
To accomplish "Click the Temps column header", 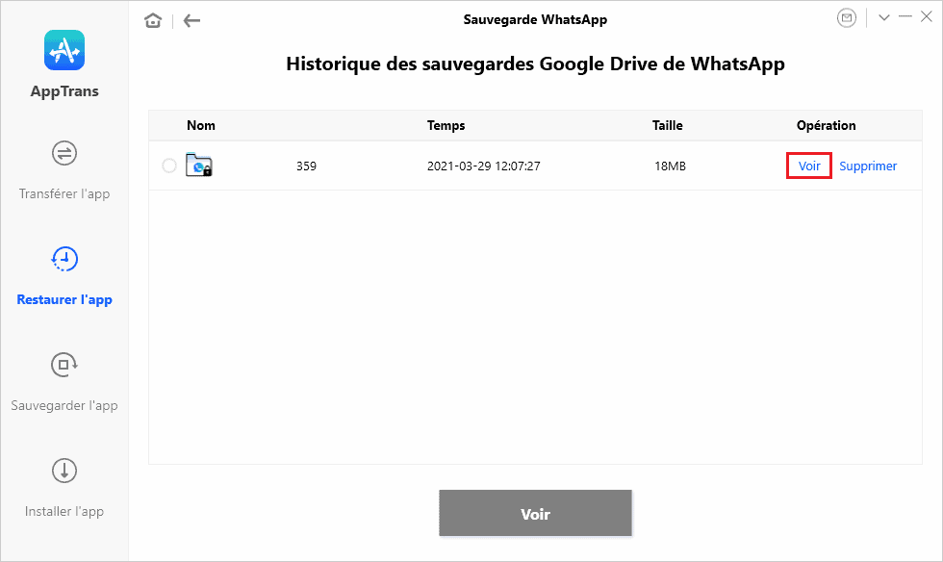I will pyautogui.click(x=446, y=126).
